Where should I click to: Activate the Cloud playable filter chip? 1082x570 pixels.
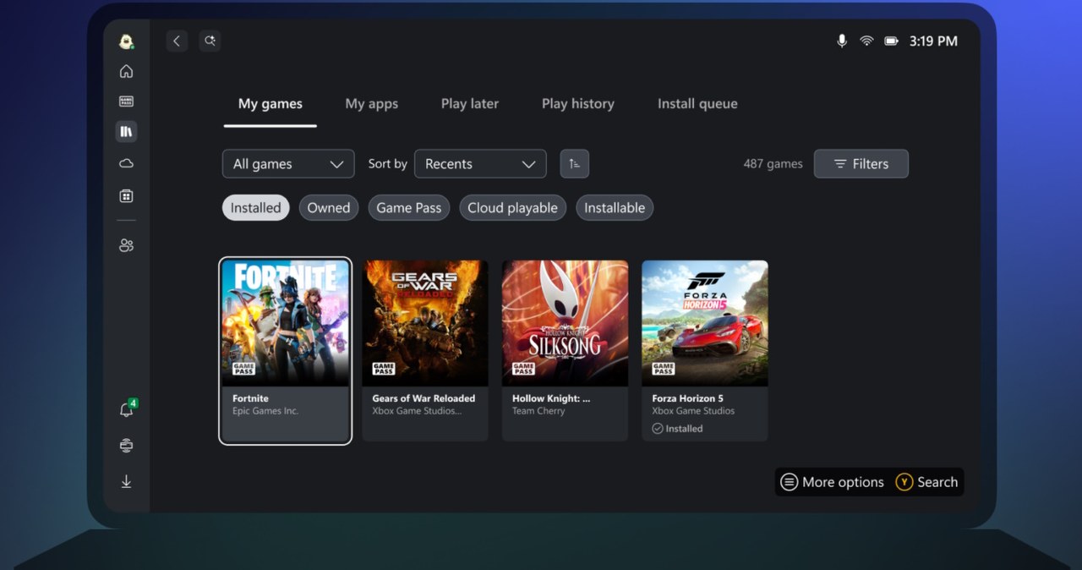512,207
